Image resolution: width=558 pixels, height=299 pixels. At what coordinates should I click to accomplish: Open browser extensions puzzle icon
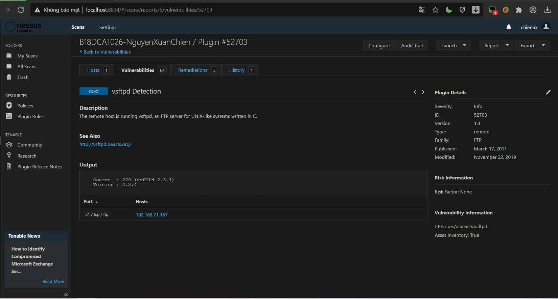click(519, 10)
